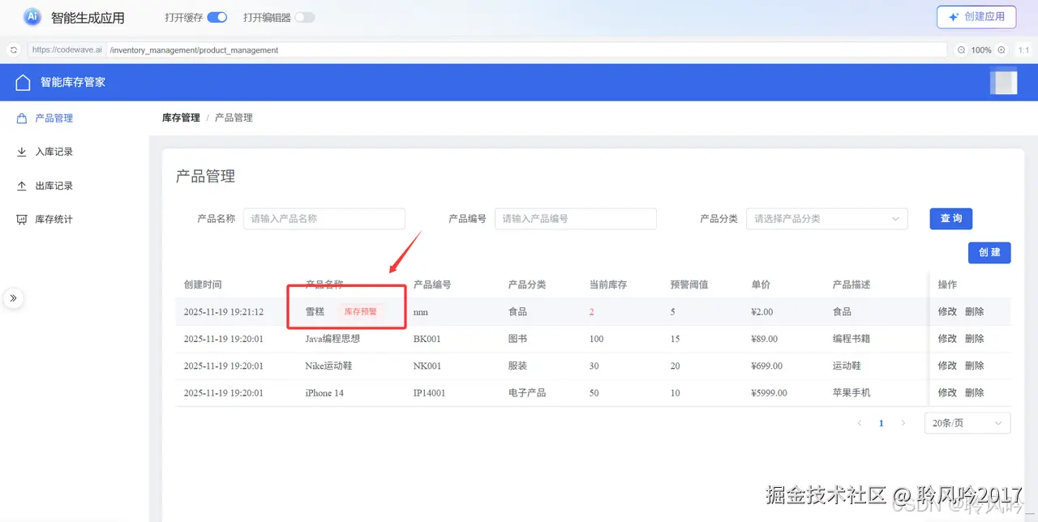The width and height of the screenshot is (1038, 522).
Task: Click the 库存管理 breadcrumb item
Action: pyautogui.click(x=180, y=117)
